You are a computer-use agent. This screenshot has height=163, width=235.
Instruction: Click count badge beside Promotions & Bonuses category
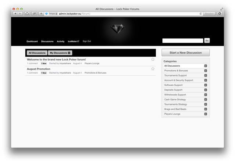(206, 71)
